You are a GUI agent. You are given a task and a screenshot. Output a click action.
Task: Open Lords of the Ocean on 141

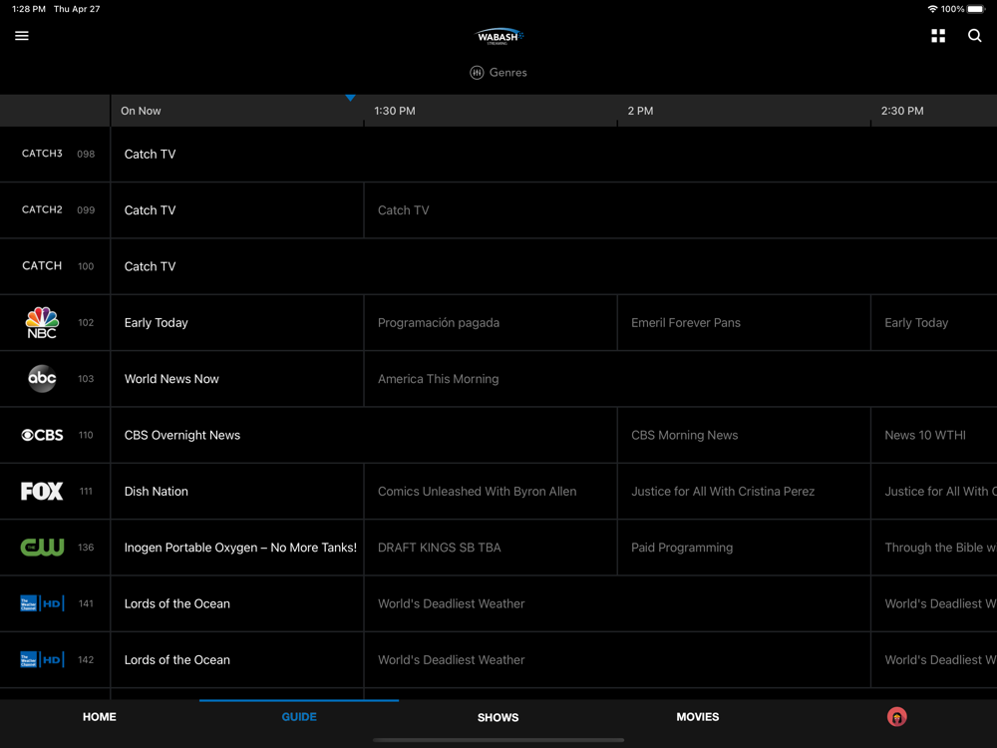pyautogui.click(x=237, y=603)
